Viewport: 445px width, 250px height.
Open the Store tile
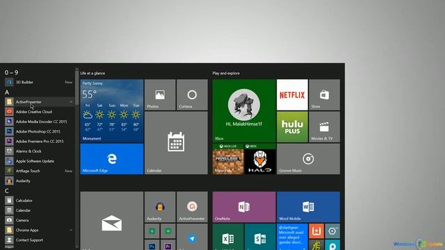point(325,94)
